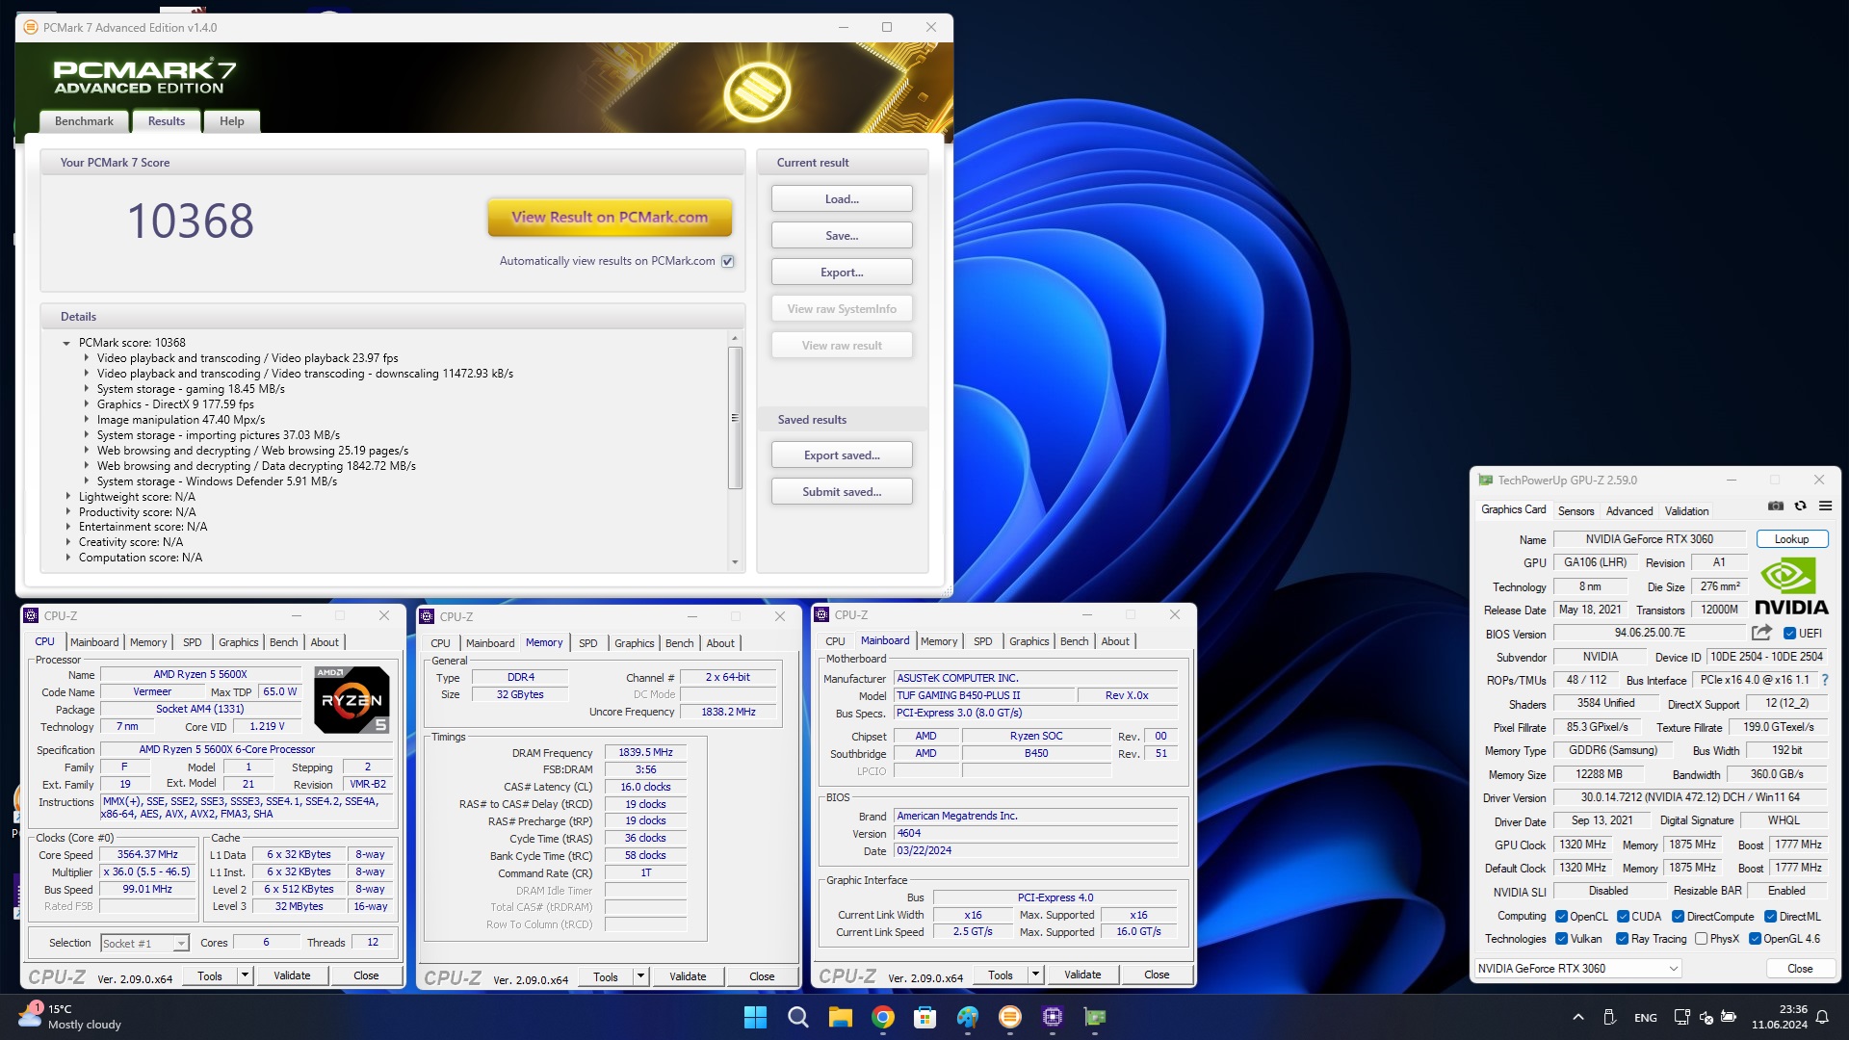Expand the Entertainment score row
Image resolution: width=1849 pixels, height=1040 pixels.
[67, 527]
